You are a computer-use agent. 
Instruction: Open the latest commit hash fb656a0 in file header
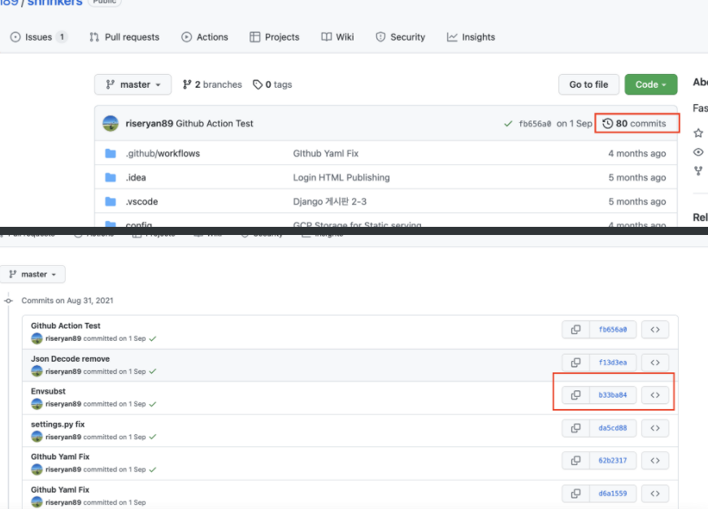coord(535,124)
